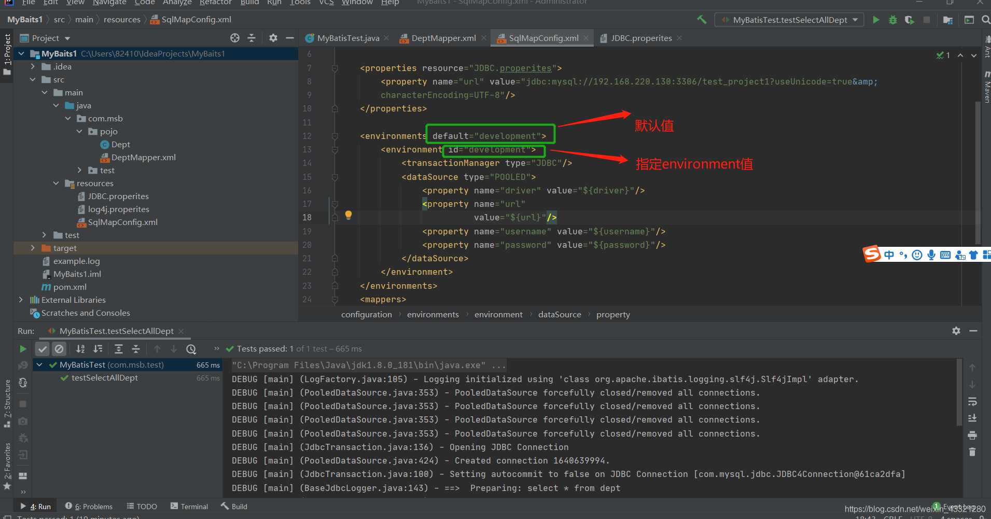This screenshot has height=519, width=991.
Task: Open the run anything window icon
Action: click(969, 20)
